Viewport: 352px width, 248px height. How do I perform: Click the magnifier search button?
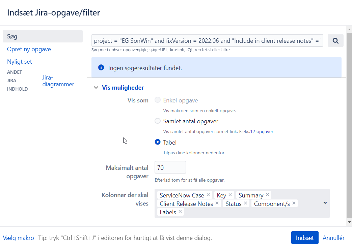point(335,40)
